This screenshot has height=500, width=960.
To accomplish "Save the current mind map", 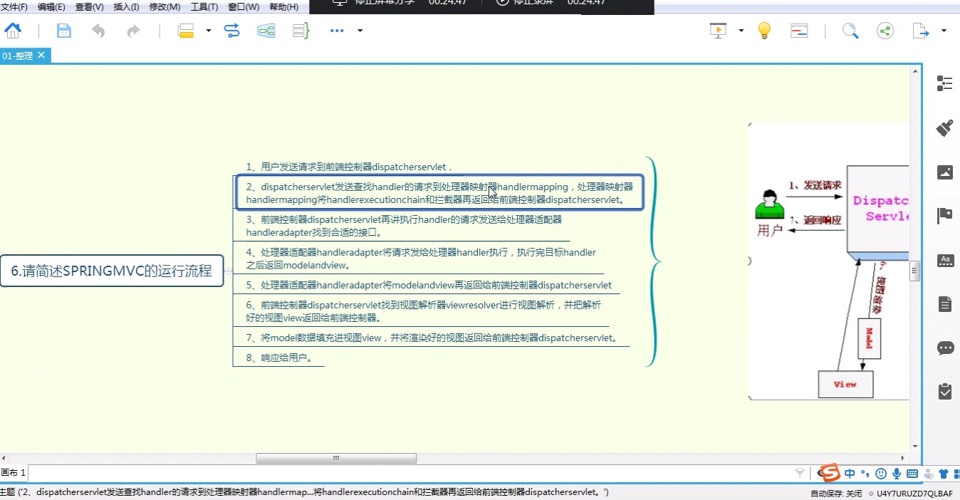I will (x=64, y=31).
